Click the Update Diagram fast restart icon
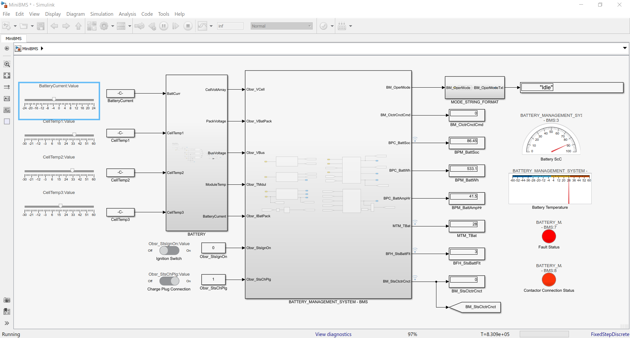 click(x=139, y=26)
